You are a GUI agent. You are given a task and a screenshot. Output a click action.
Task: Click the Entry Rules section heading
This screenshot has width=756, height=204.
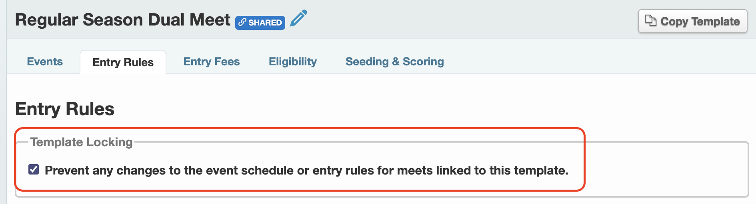click(x=65, y=109)
